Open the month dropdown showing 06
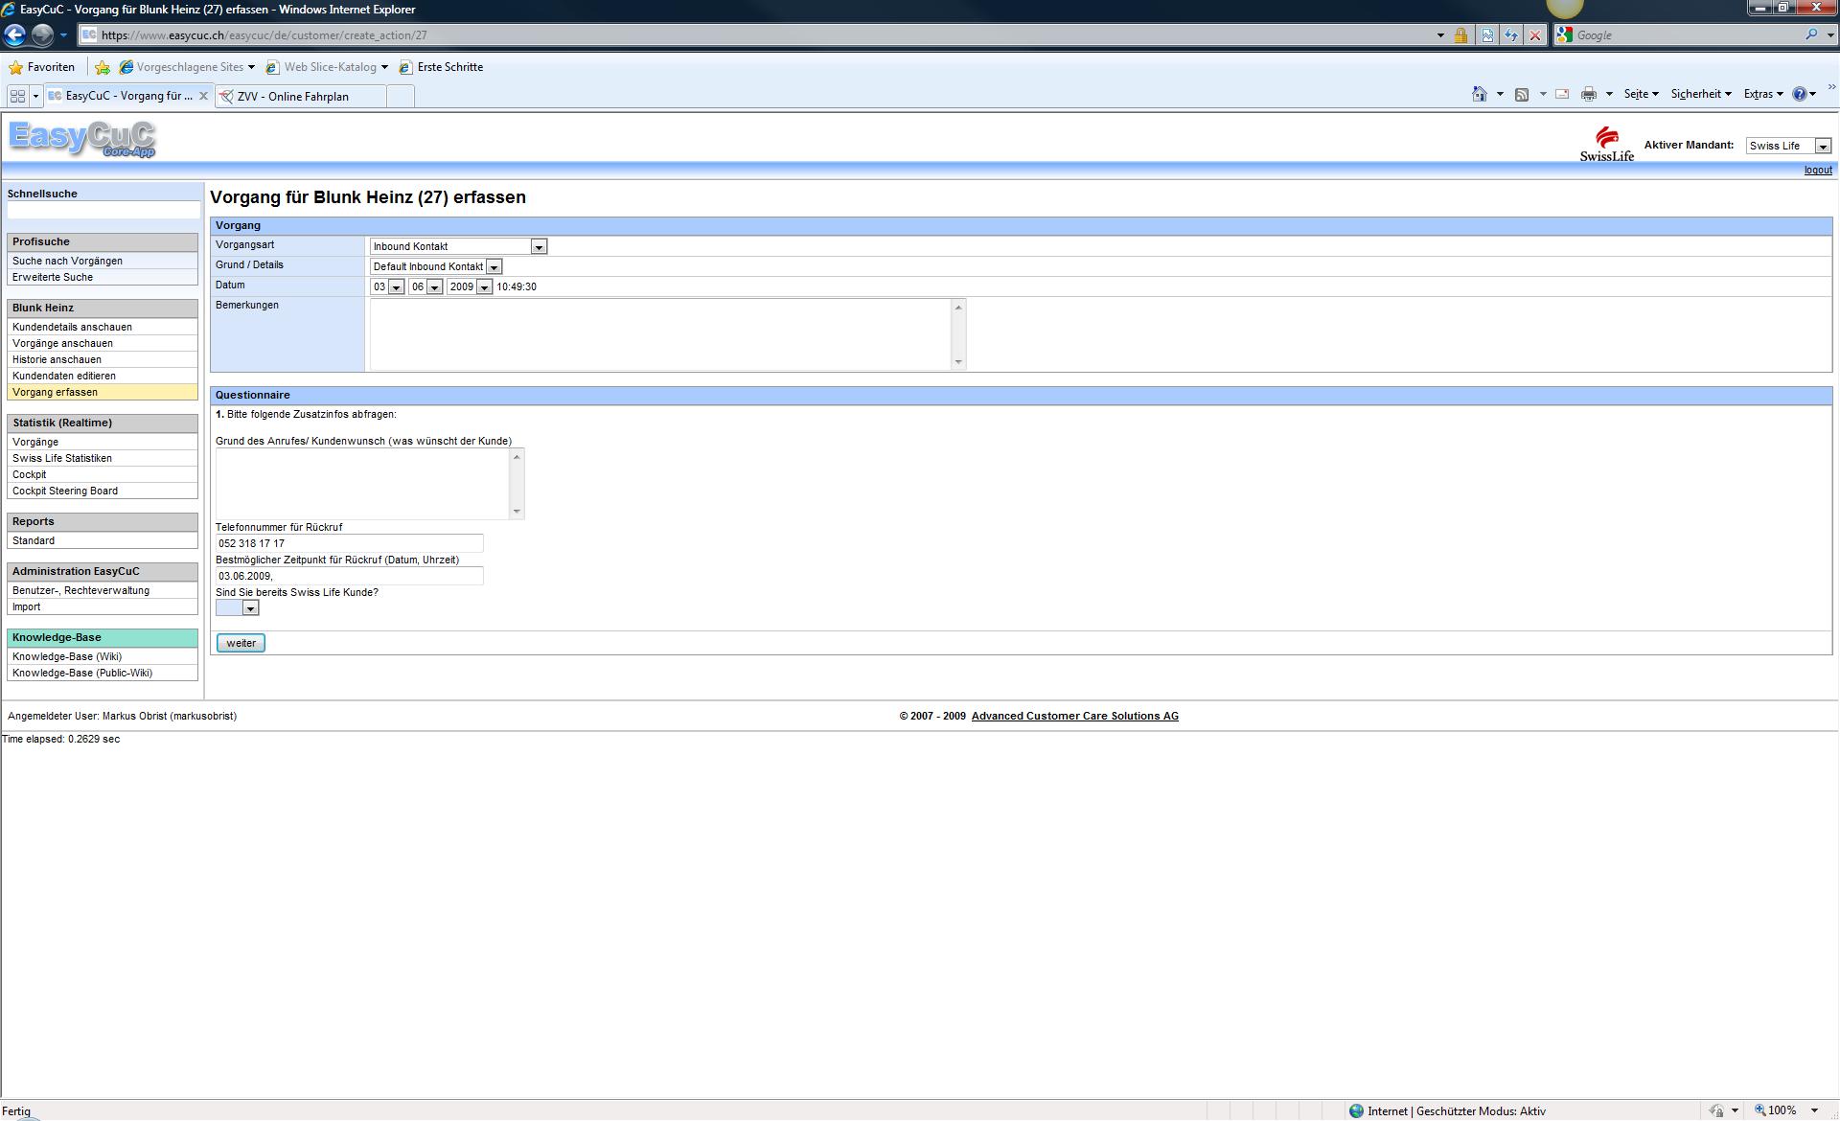Image resolution: width=1840 pixels, height=1121 pixels. [434, 287]
